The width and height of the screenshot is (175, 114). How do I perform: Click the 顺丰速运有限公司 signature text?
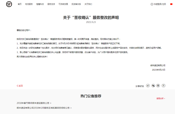click(x=158, y=65)
